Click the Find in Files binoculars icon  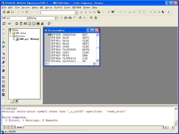(99, 12)
